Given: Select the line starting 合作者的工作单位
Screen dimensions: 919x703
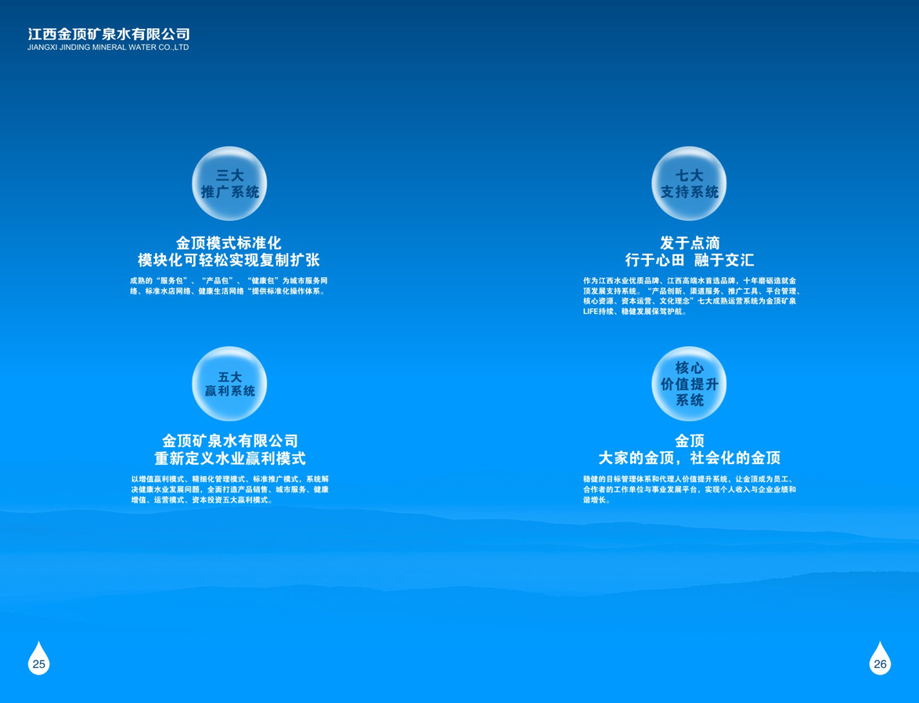Looking at the screenshot, I should [x=689, y=489].
